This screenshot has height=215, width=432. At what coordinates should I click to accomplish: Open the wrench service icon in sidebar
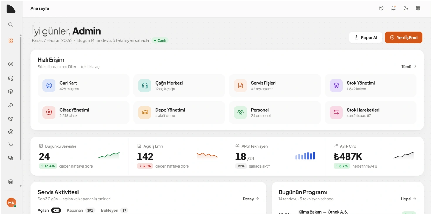click(x=11, y=105)
